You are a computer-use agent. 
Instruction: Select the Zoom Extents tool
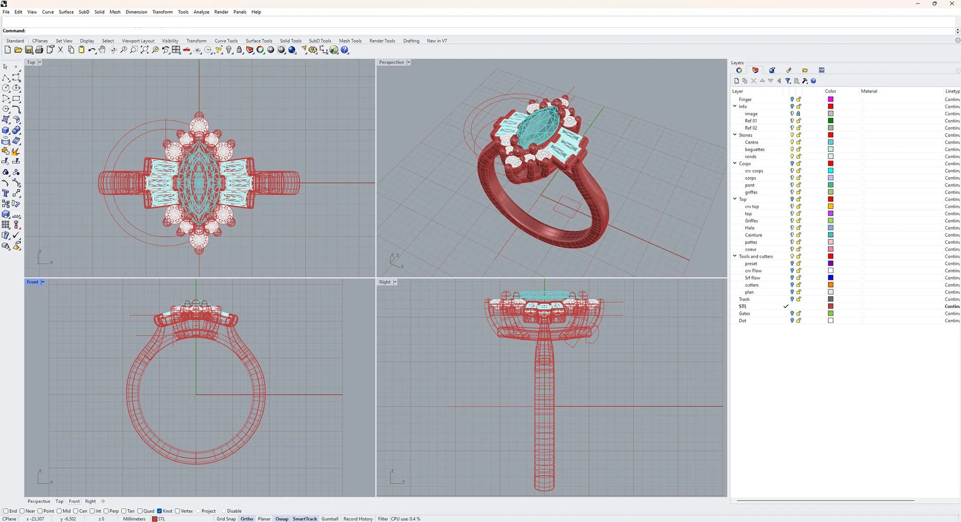click(x=145, y=50)
